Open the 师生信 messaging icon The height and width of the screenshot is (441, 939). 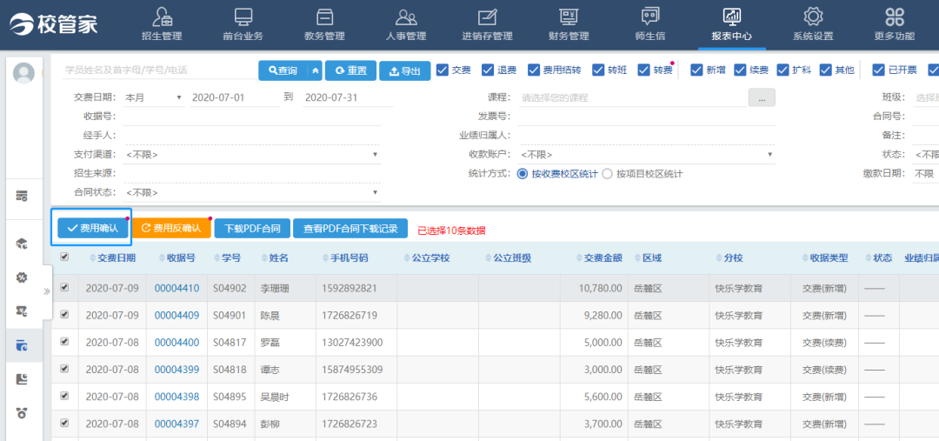649,17
